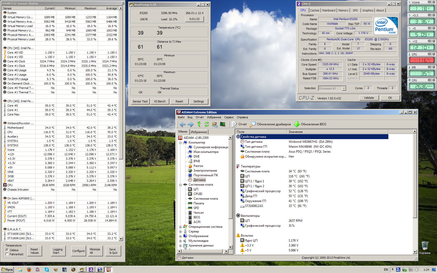Screen dimensions: 437x273
Task: Go forward in the AIDA64 toolbar
Action: 191,124
